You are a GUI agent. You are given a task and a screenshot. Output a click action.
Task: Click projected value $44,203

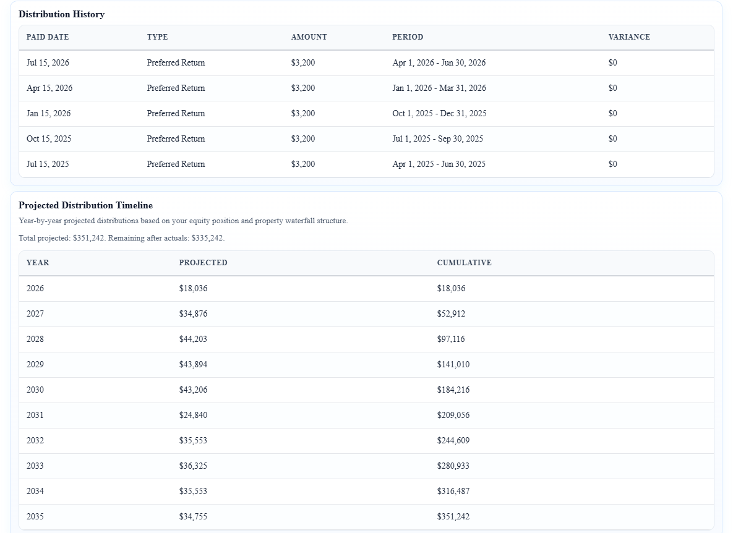pyautogui.click(x=193, y=339)
